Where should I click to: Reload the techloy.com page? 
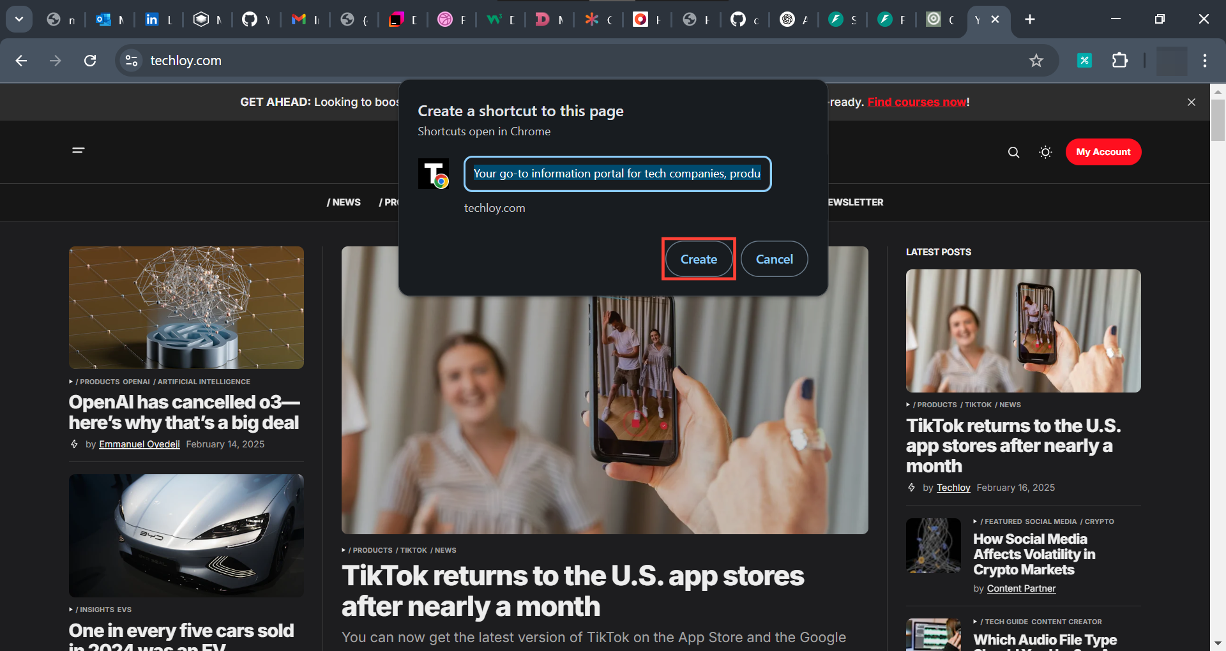(x=90, y=61)
